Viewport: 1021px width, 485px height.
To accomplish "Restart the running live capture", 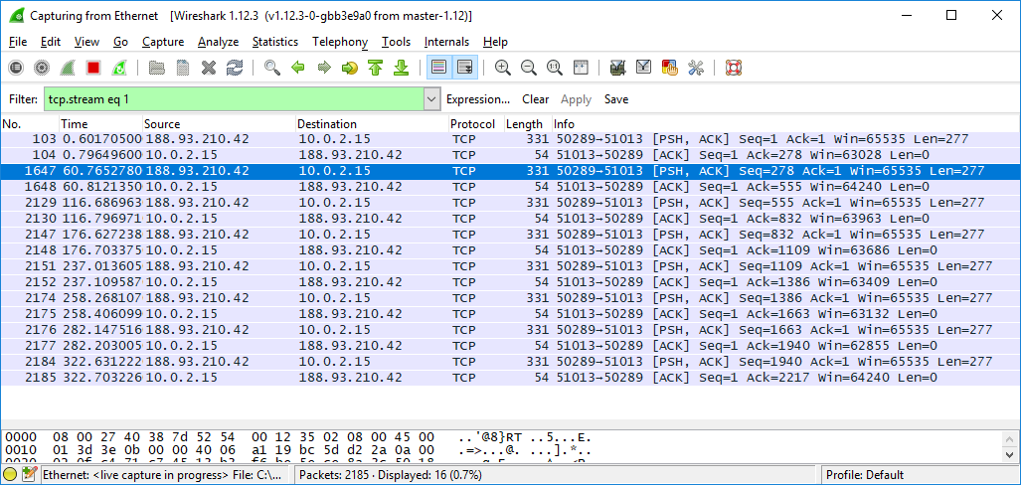I will pyautogui.click(x=119, y=67).
